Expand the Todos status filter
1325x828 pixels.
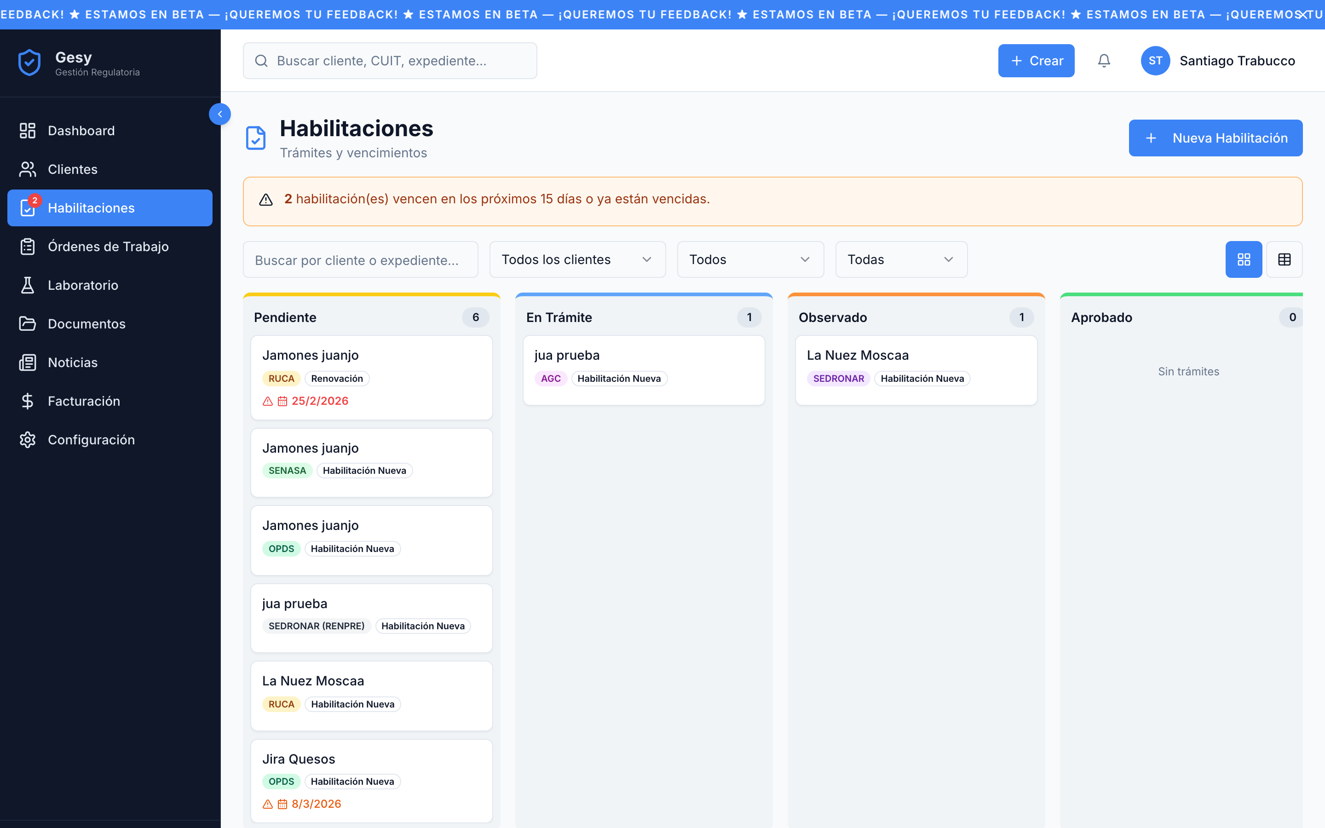749,259
